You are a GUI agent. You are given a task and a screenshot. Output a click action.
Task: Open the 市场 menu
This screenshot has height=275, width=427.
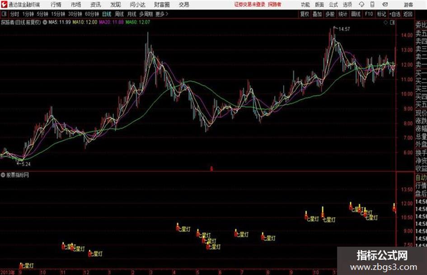point(76,5)
